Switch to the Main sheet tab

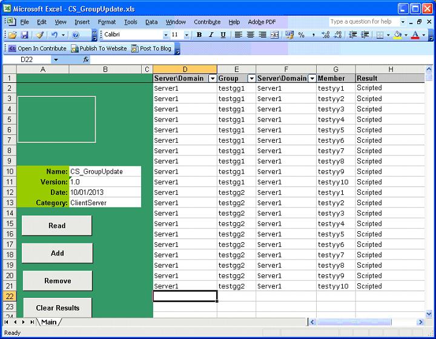[48, 322]
